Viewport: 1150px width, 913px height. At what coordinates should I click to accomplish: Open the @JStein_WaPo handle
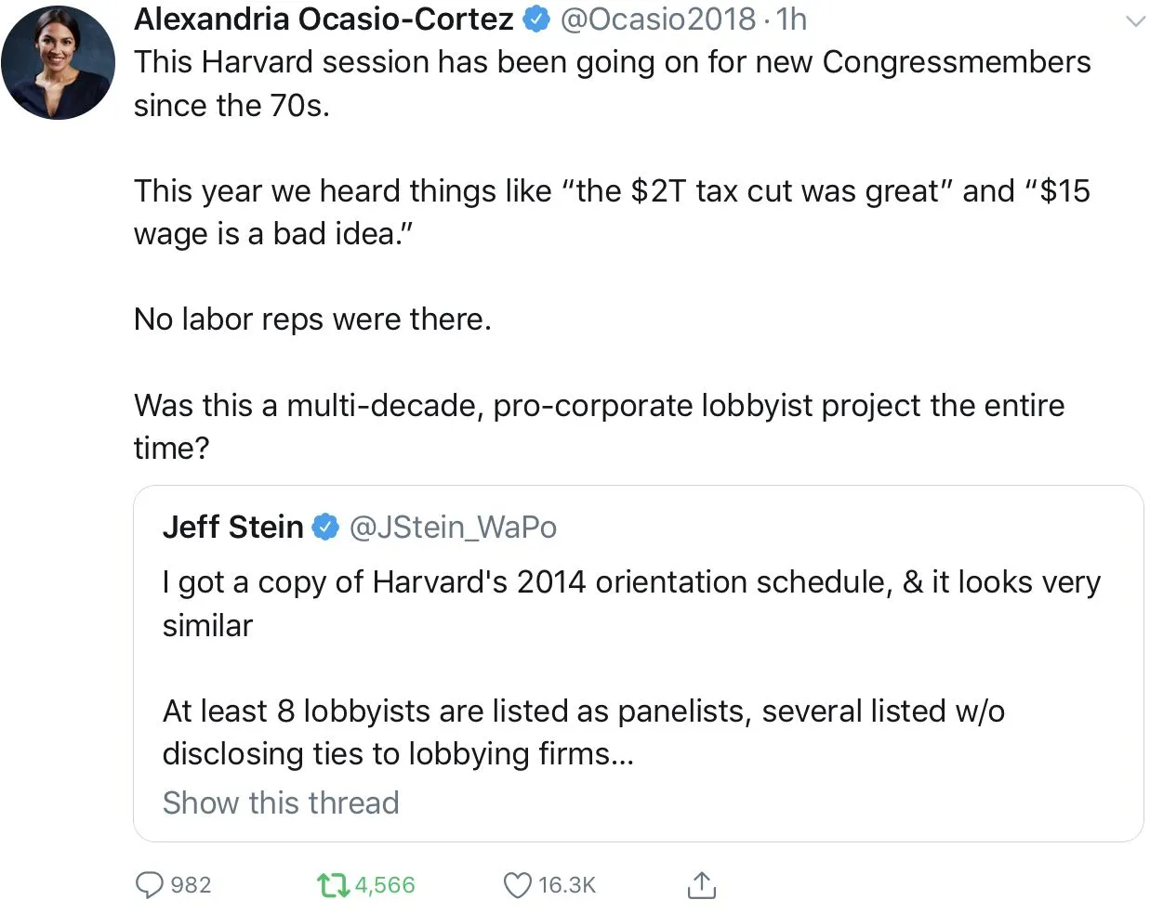(x=453, y=527)
